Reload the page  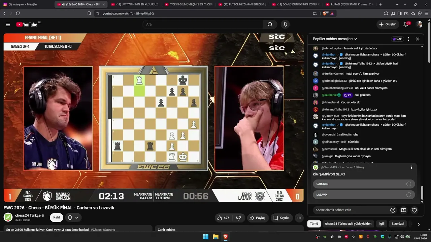(x=18, y=13)
